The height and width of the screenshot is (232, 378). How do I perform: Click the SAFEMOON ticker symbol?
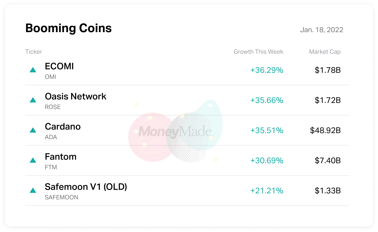[61, 197]
